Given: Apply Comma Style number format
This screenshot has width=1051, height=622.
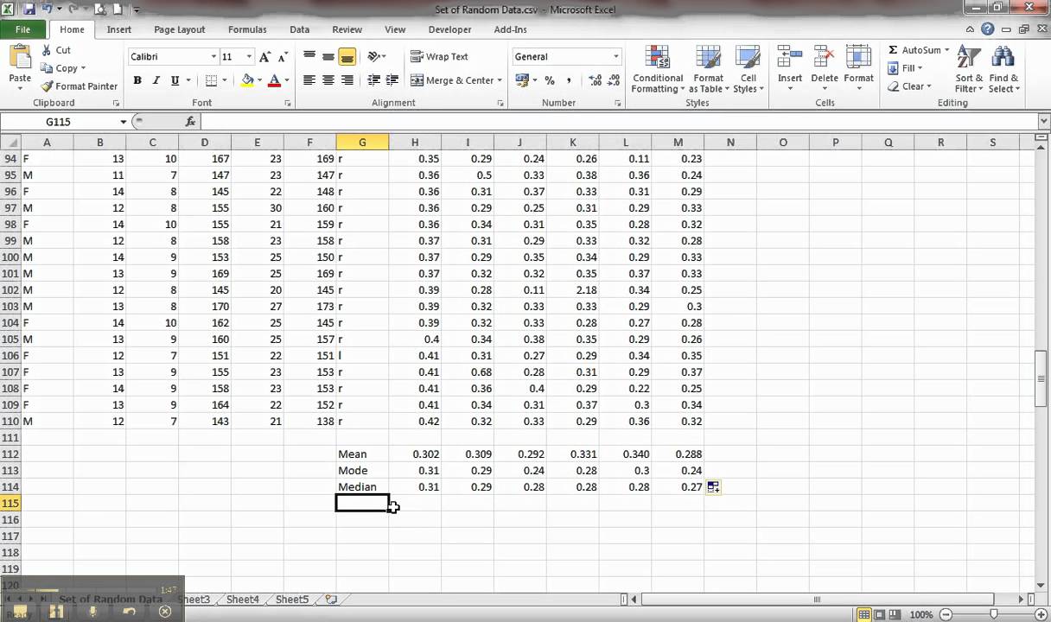Looking at the screenshot, I should 567,80.
